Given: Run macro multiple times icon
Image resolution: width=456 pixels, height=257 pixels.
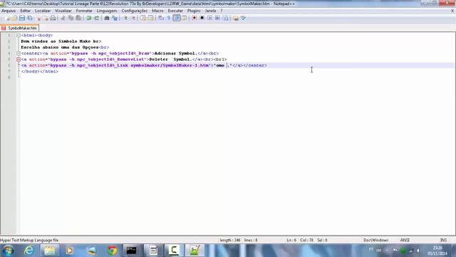Looking at the screenshot, I should 217,18.
